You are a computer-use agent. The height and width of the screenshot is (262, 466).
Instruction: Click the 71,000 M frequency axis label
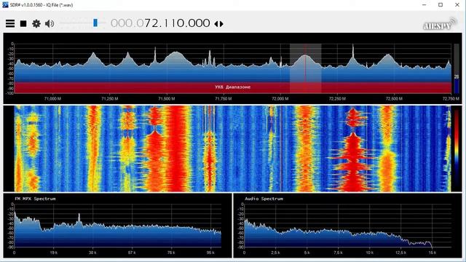click(x=52, y=98)
